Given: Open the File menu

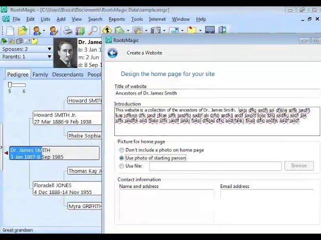Looking at the screenshot, I should [17, 19].
